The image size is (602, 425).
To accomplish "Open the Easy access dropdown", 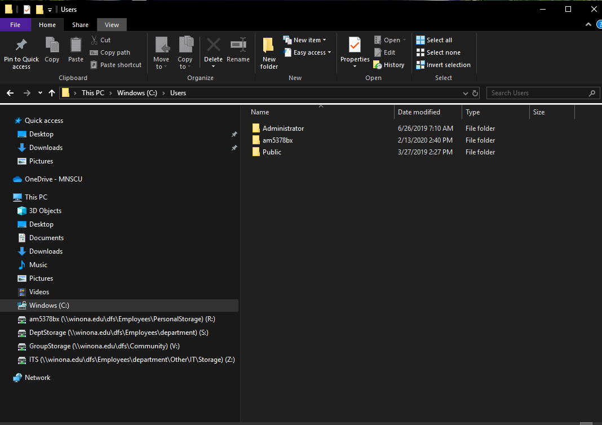I will [x=307, y=52].
